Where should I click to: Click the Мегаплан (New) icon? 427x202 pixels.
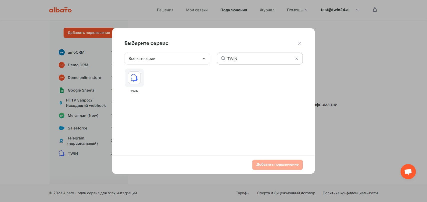(62, 115)
